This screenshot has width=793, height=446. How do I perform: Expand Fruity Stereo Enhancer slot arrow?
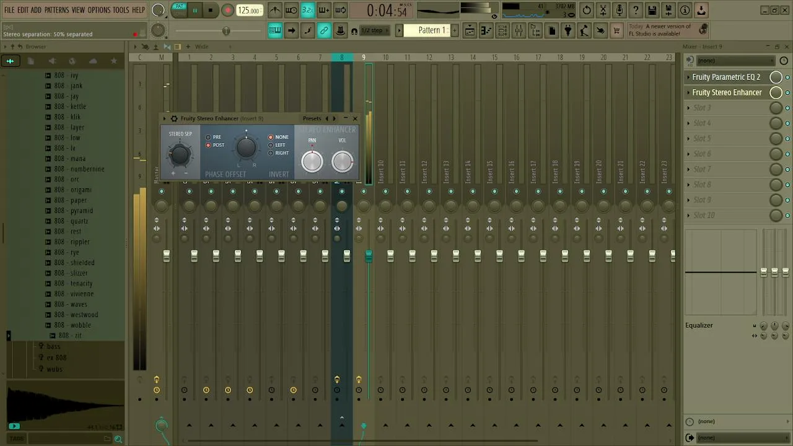click(688, 93)
